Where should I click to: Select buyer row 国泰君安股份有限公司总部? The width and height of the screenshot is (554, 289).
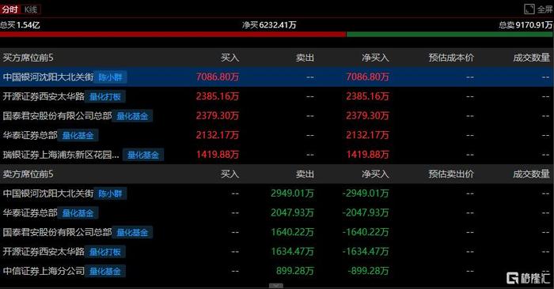tap(277, 115)
